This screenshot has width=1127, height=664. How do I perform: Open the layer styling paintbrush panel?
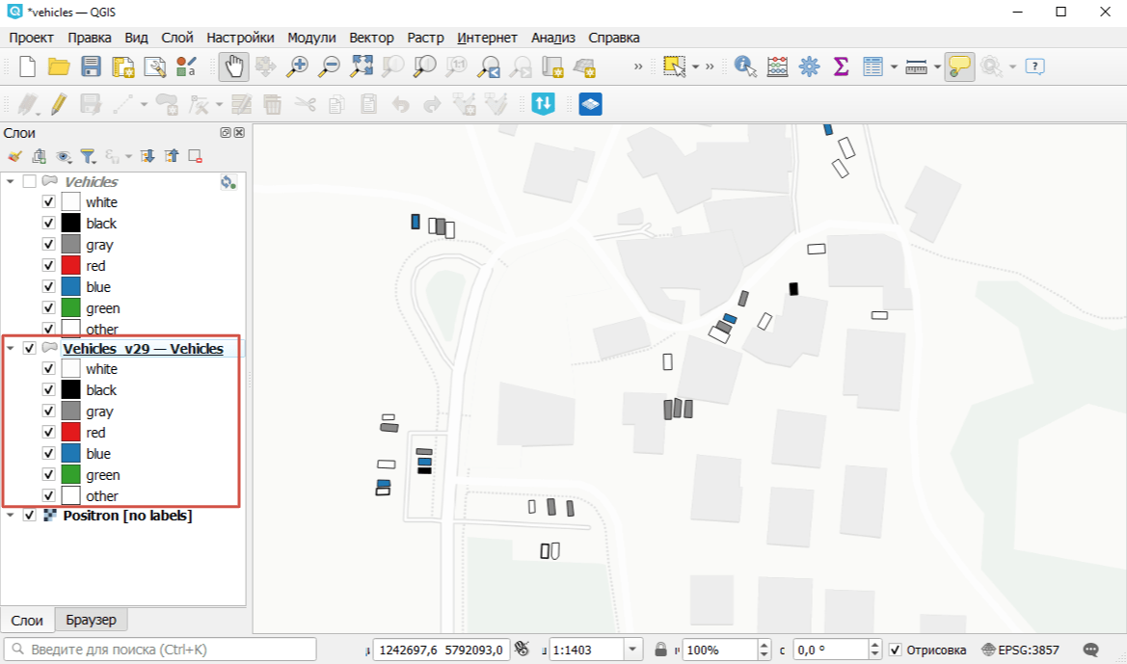click(x=14, y=156)
